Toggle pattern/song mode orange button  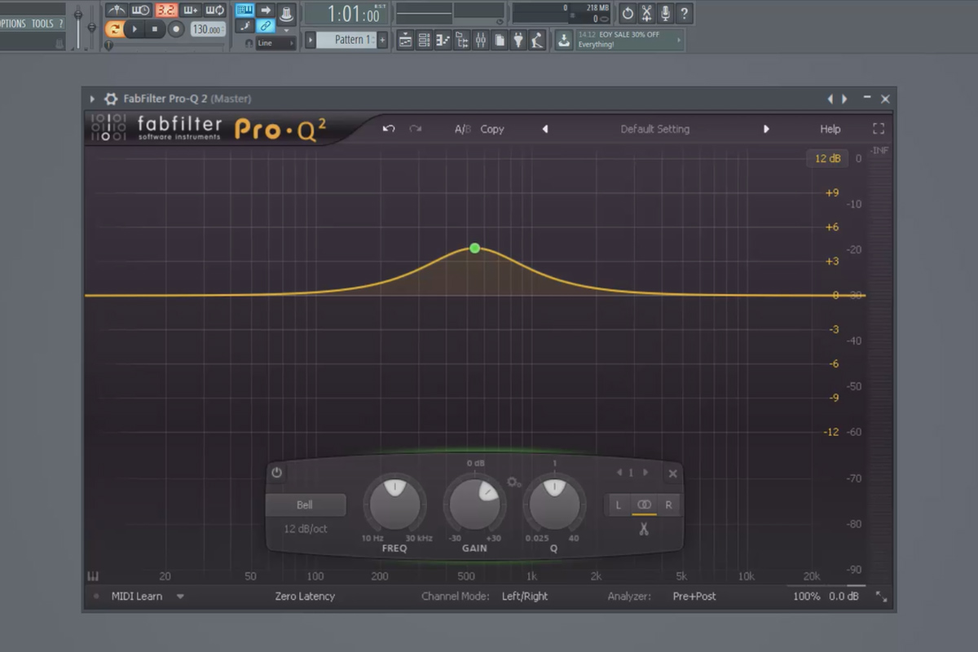click(115, 29)
